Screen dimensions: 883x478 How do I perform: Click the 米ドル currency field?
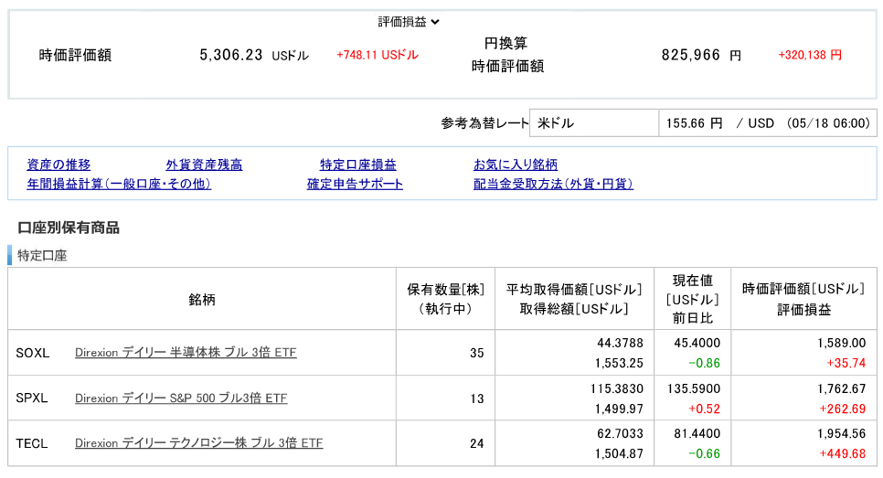click(x=593, y=123)
